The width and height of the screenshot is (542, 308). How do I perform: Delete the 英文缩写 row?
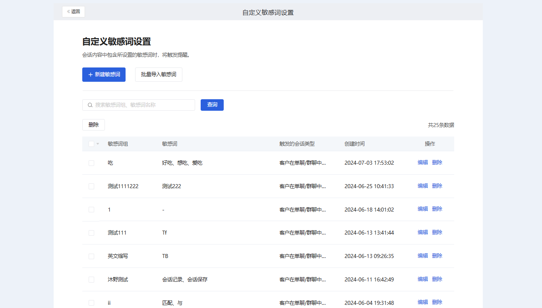click(x=437, y=256)
